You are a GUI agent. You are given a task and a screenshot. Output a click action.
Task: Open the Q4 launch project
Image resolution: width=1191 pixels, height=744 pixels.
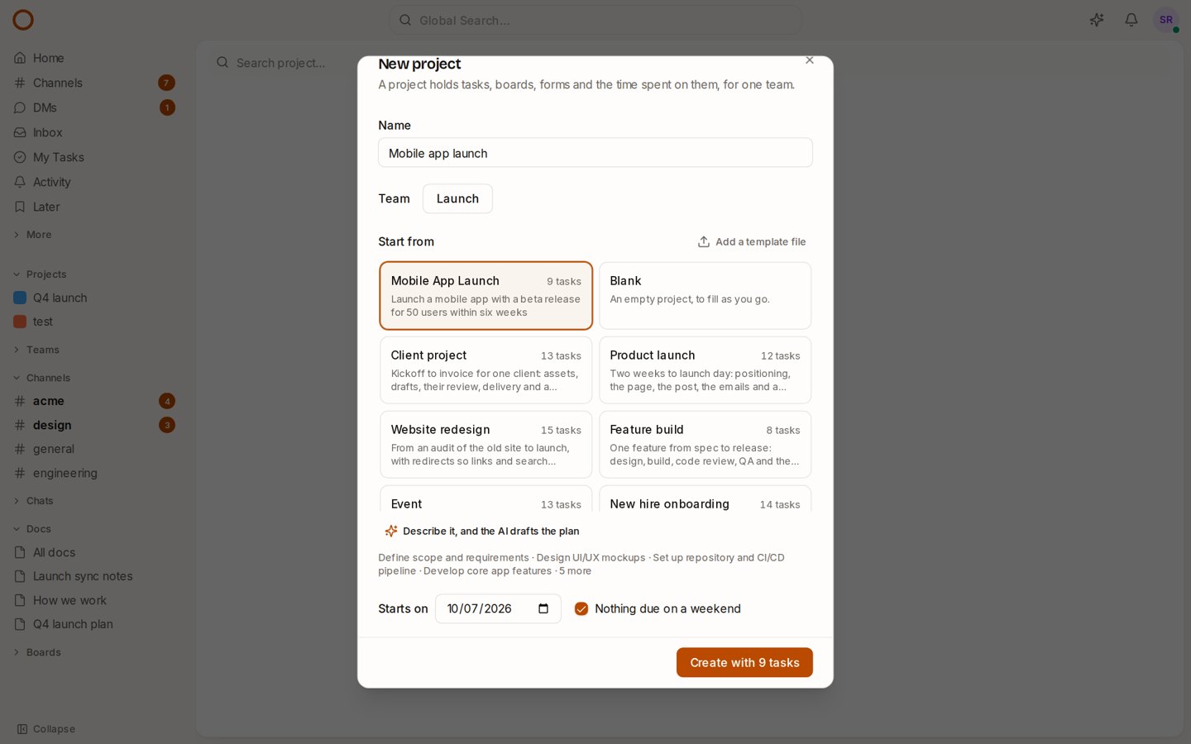click(x=95, y=298)
